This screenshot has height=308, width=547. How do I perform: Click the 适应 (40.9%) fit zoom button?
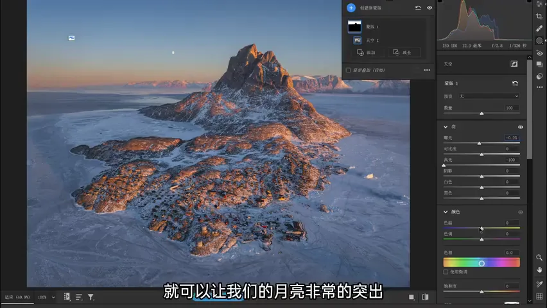[x=17, y=297]
